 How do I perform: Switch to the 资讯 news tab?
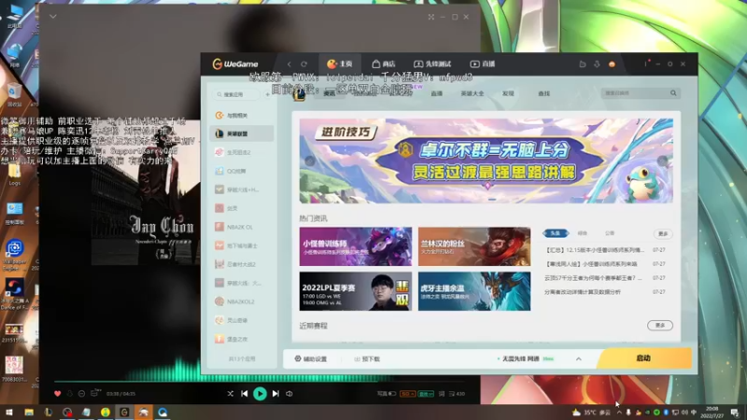(x=330, y=94)
